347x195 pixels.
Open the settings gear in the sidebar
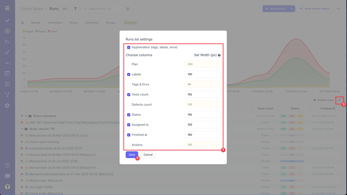(7, 105)
